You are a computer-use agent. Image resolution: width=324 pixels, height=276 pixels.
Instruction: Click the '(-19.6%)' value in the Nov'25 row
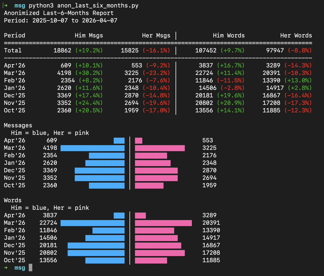(x=156, y=103)
